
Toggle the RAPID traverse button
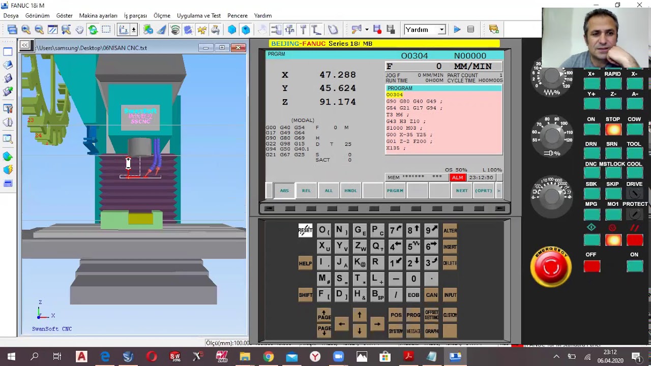(x=613, y=83)
